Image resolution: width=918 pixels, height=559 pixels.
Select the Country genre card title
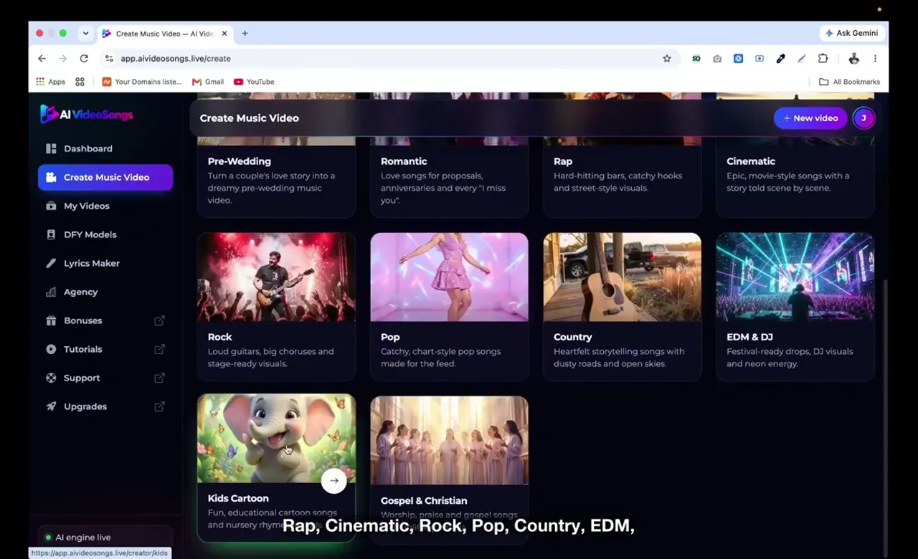point(572,337)
